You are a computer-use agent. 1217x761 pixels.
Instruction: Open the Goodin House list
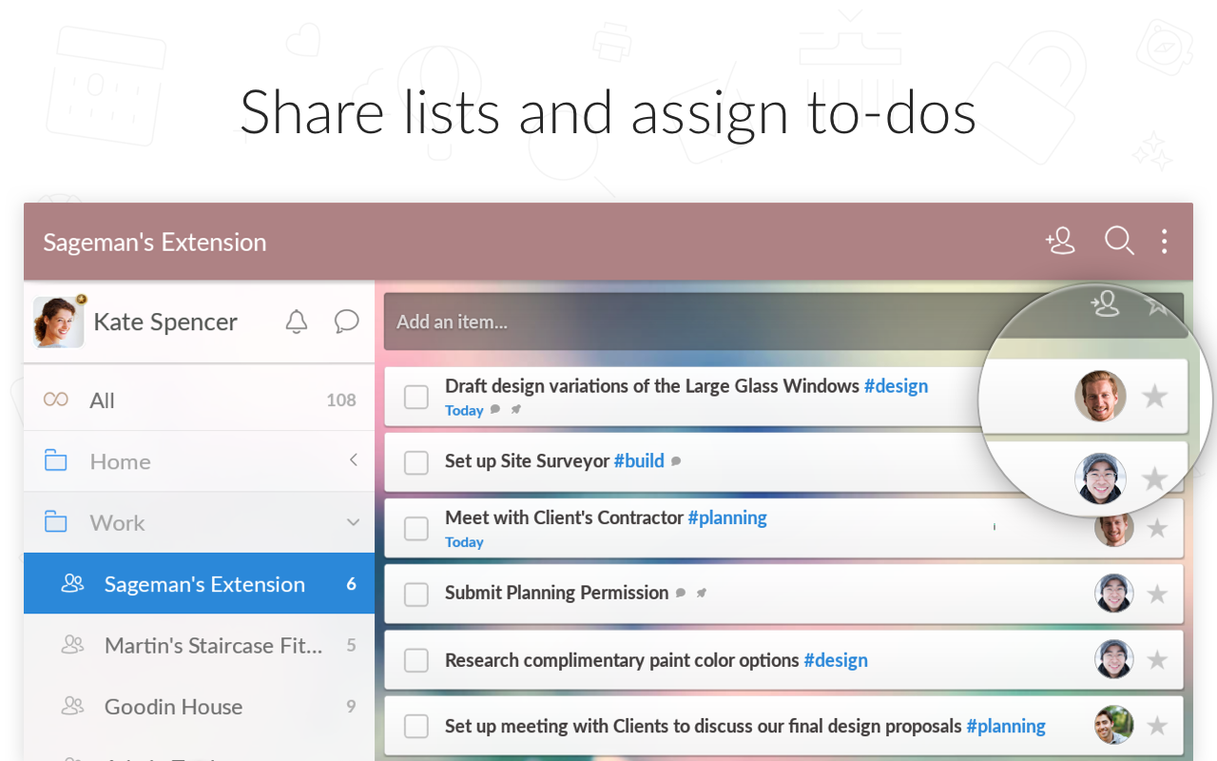click(172, 707)
